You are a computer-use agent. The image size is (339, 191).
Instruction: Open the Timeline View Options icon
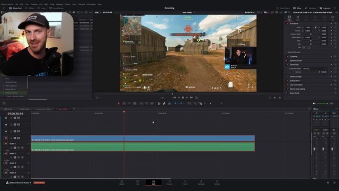pos(4,103)
